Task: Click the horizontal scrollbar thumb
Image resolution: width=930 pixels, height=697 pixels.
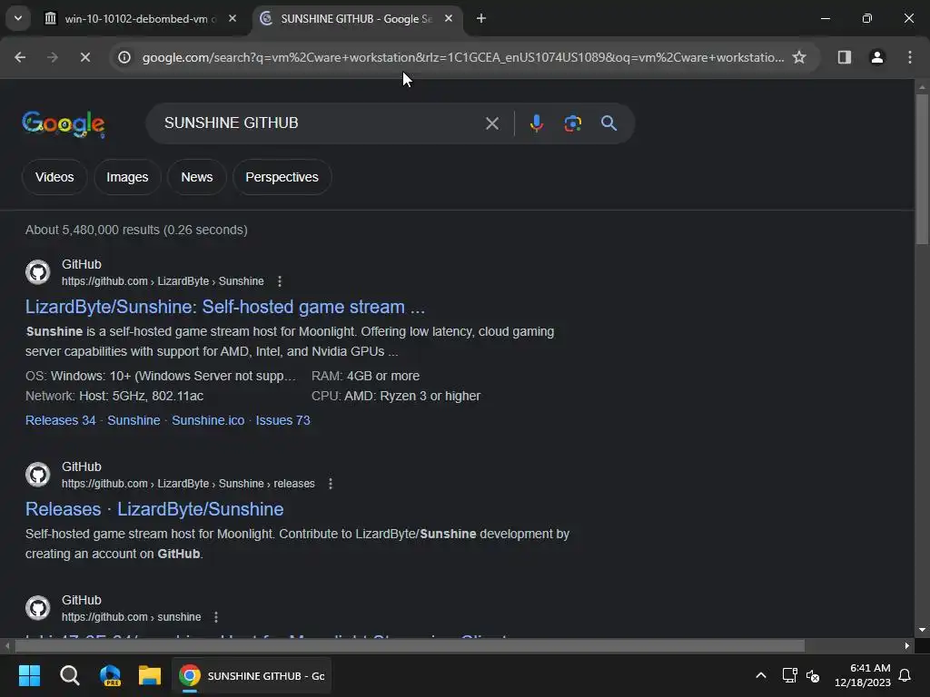Action: 410,645
